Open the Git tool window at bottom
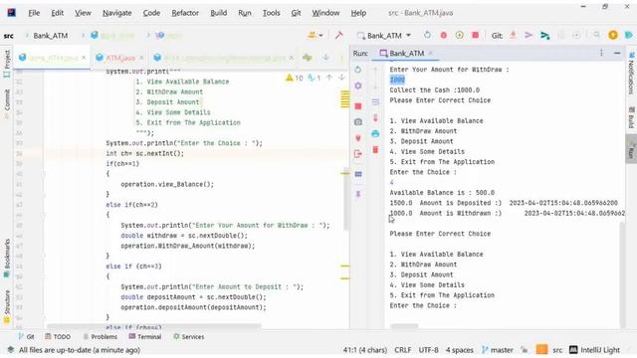 coord(27,336)
